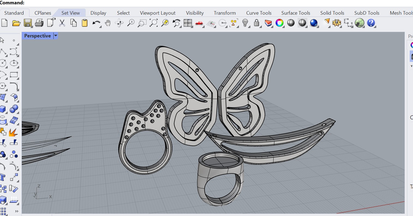Click the Dimension tool icon
The width and height of the screenshot is (413, 216).
tap(348, 23)
